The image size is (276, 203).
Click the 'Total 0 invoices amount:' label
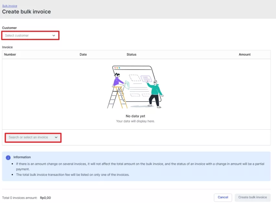(x=20, y=198)
